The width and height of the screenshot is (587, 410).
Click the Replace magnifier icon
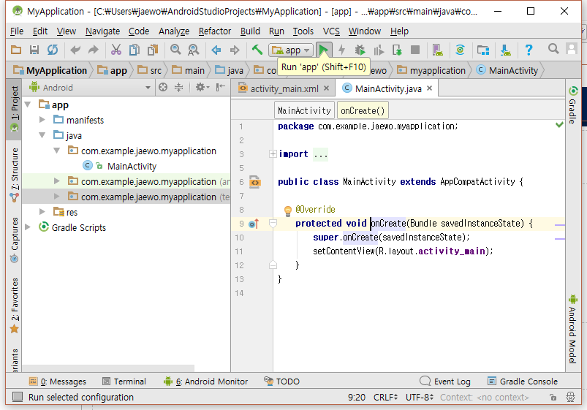click(194, 50)
